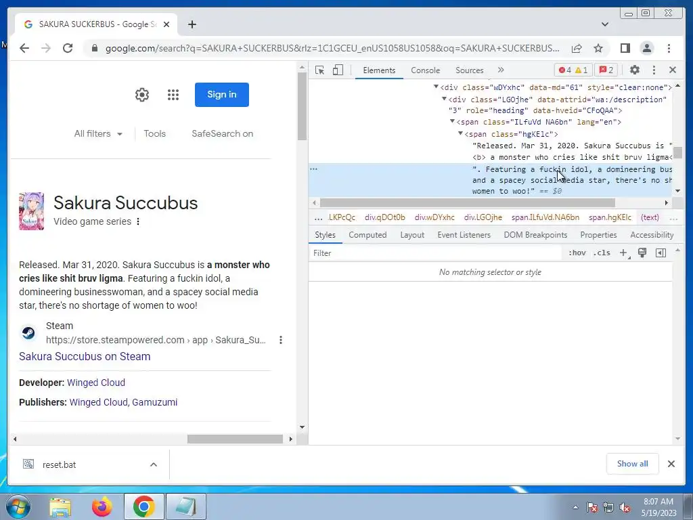Image resolution: width=693 pixels, height=520 pixels.
Task: Click SafeSearch on setting
Action: 222,133
